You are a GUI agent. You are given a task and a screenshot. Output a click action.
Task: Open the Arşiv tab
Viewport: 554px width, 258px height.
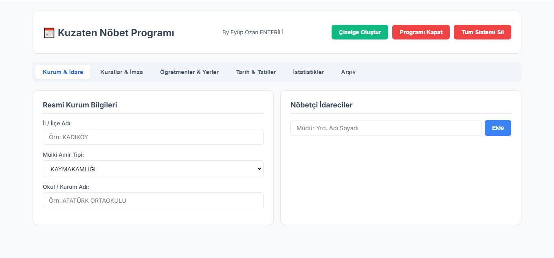click(x=348, y=72)
